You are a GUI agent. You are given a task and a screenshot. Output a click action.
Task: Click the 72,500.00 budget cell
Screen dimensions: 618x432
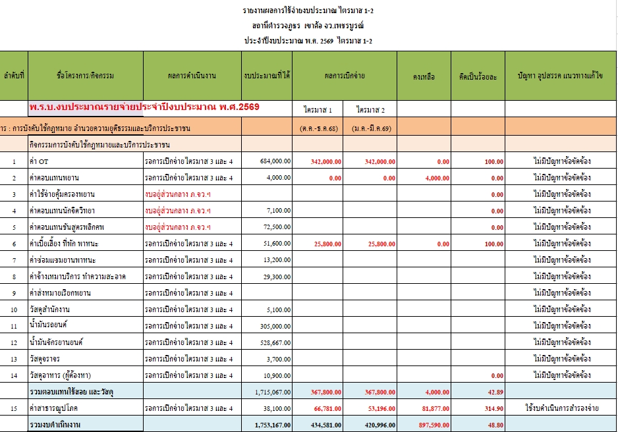(267, 227)
